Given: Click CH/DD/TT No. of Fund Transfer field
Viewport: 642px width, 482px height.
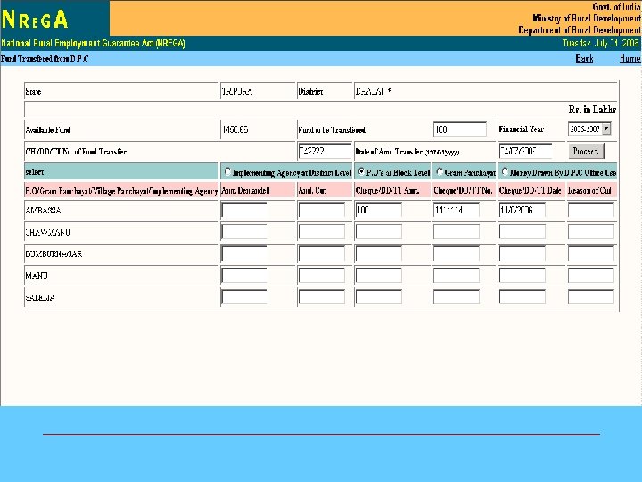Looking at the screenshot, I should coord(325,151).
